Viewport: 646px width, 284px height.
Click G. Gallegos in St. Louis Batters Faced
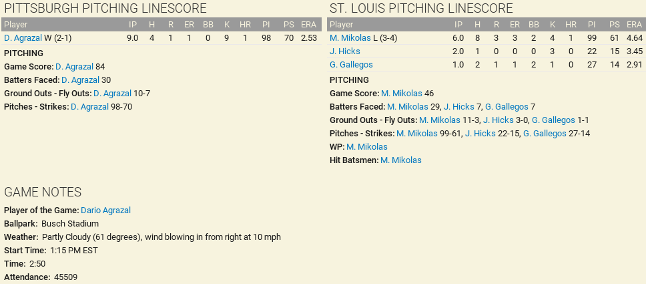pyautogui.click(x=507, y=107)
